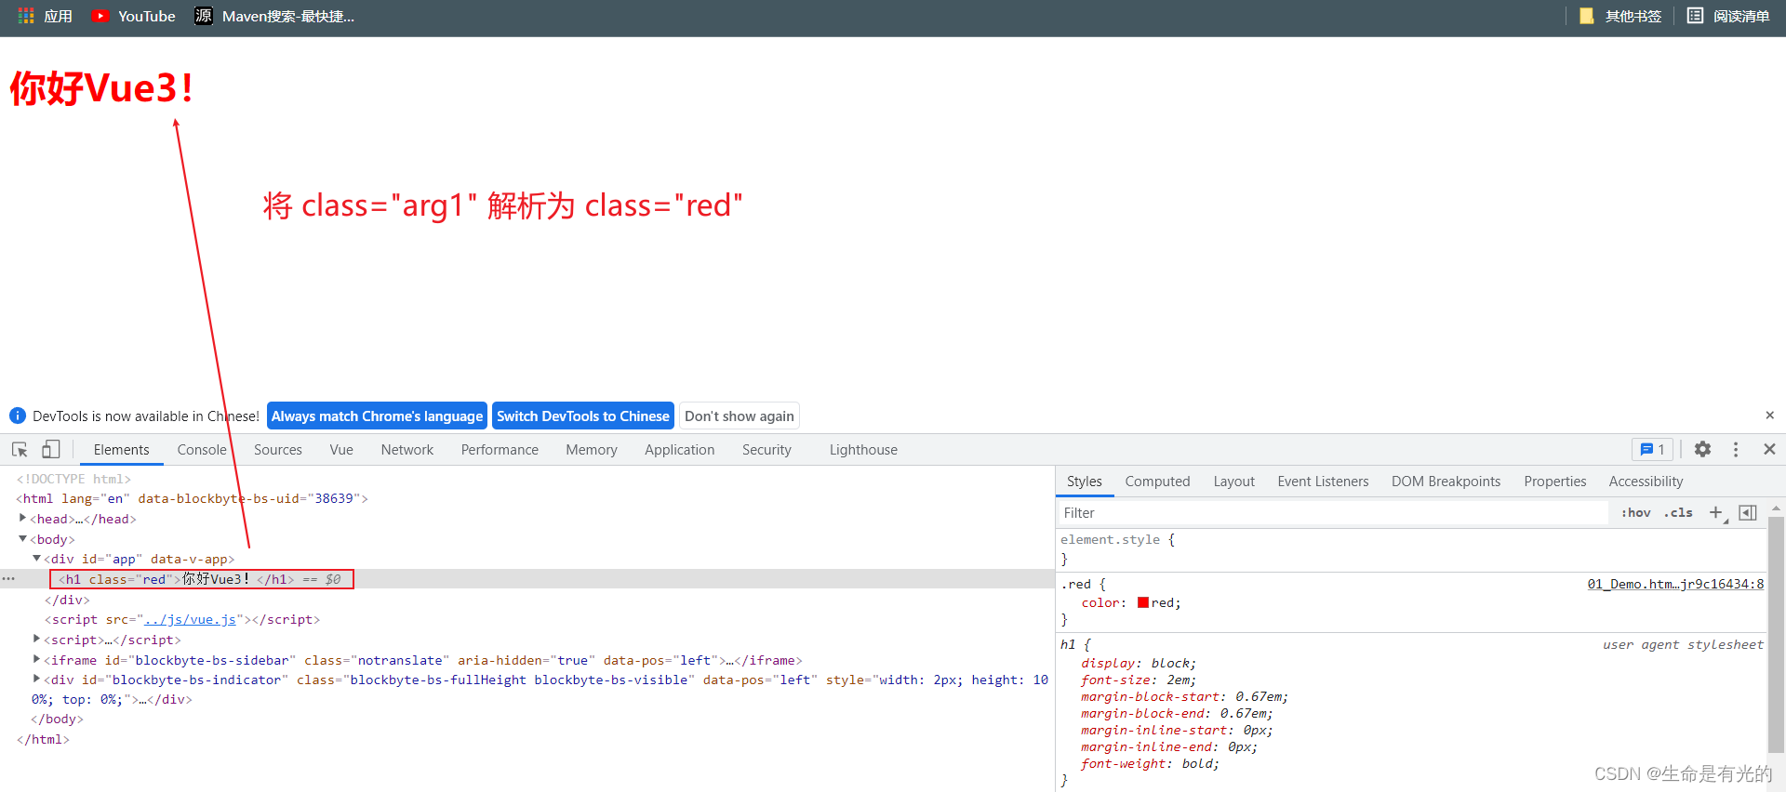Image resolution: width=1786 pixels, height=792 pixels.
Task: Click the red color swatch in .red rule
Action: pos(1142,602)
